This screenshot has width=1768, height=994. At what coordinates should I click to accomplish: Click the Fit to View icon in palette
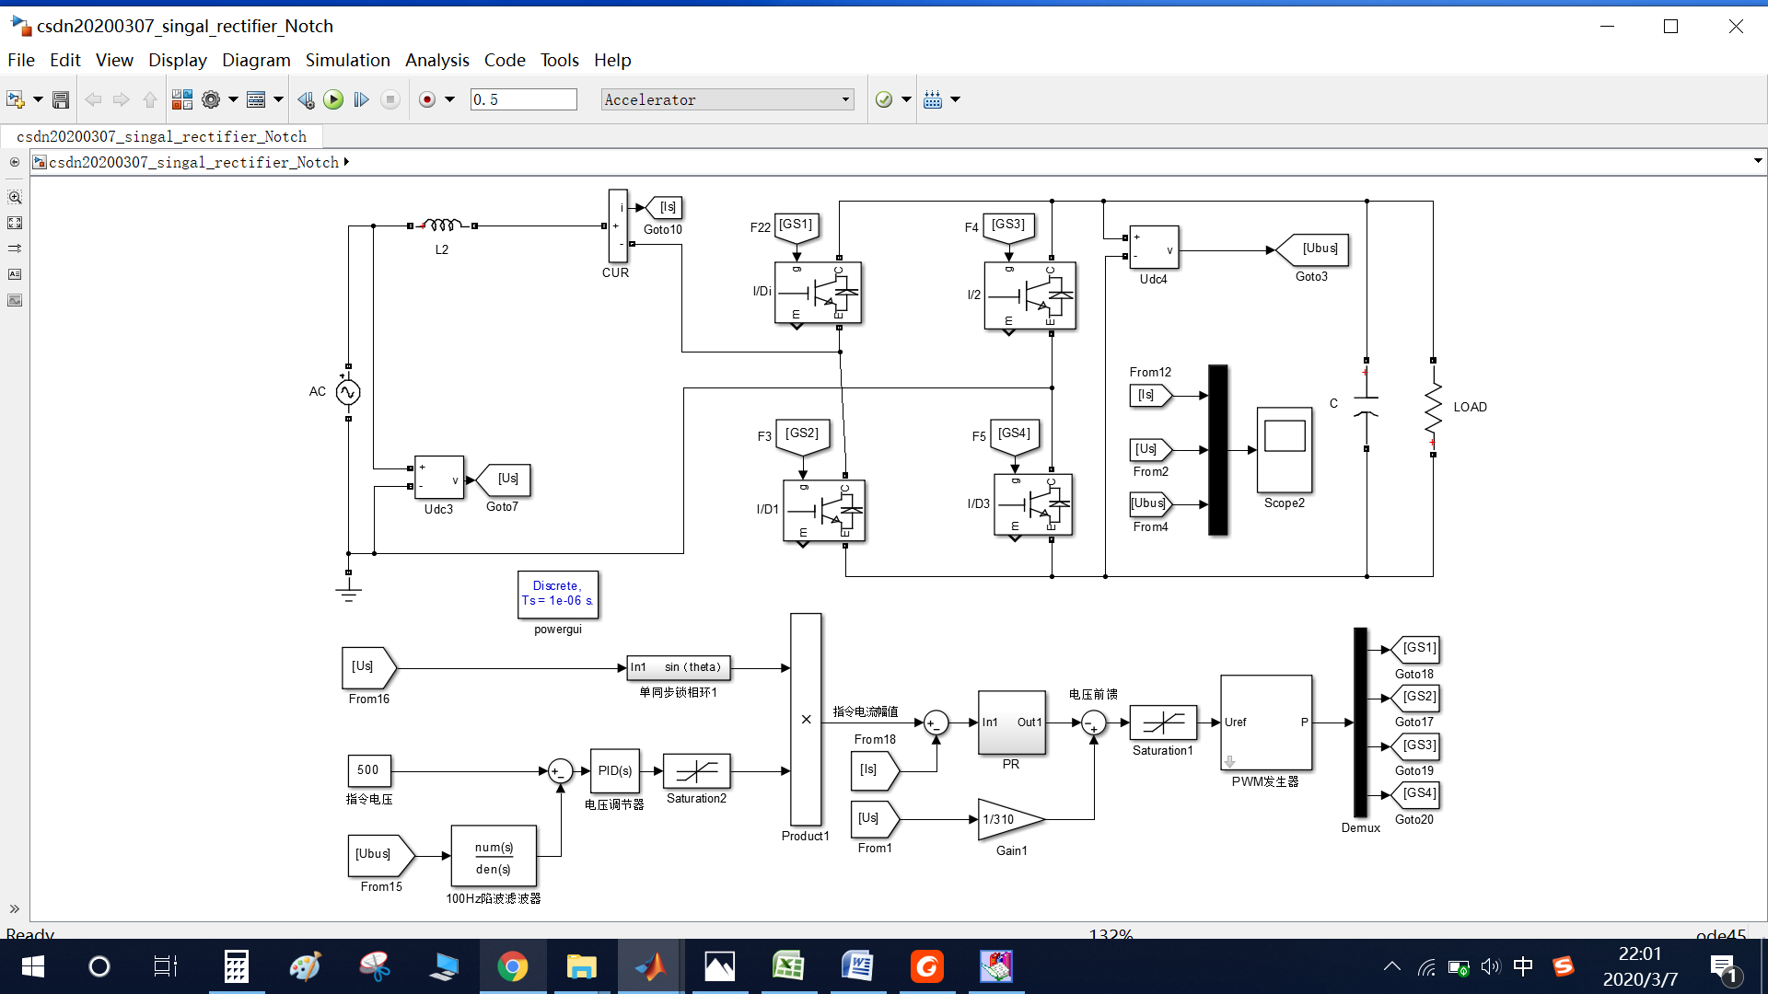(x=15, y=223)
